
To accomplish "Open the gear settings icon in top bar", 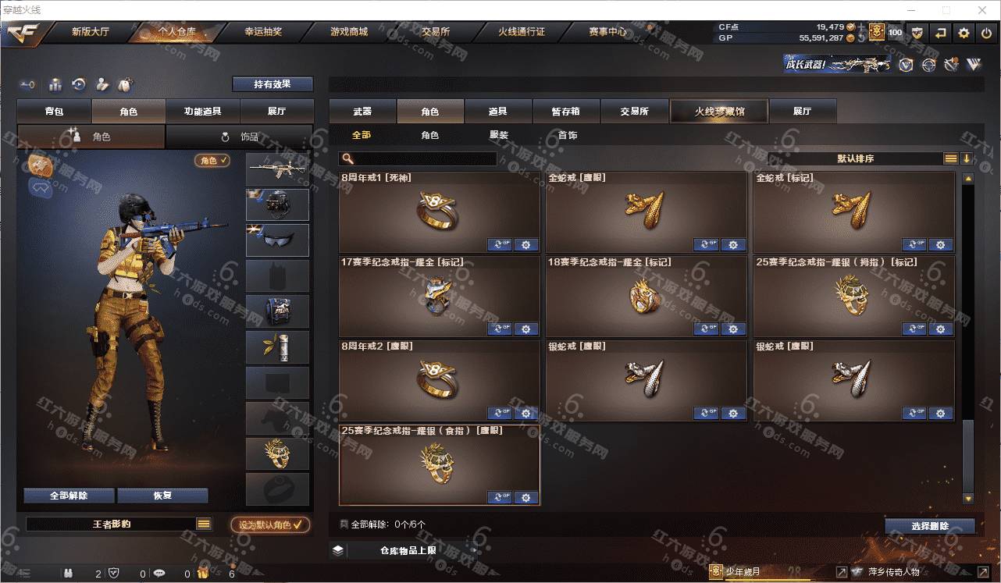I will [964, 33].
